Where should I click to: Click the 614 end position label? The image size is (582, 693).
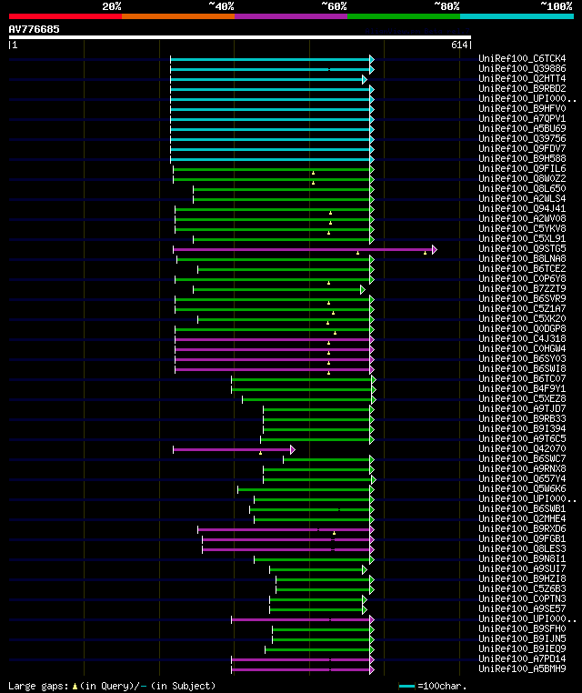click(x=459, y=45)
